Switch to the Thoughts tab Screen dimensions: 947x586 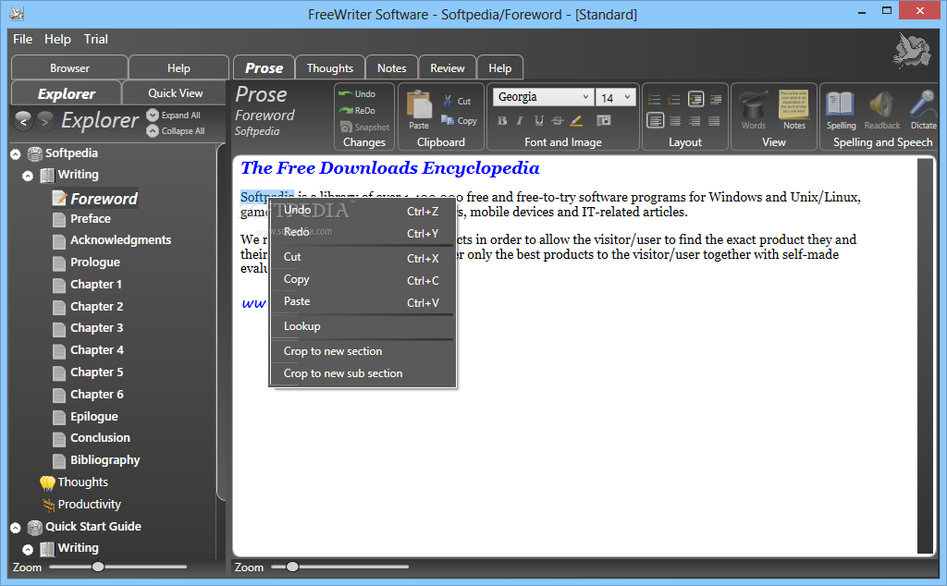(330, 68)
